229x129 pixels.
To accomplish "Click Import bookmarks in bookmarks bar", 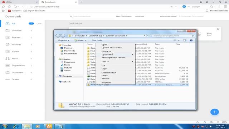I will pos(34,11).
